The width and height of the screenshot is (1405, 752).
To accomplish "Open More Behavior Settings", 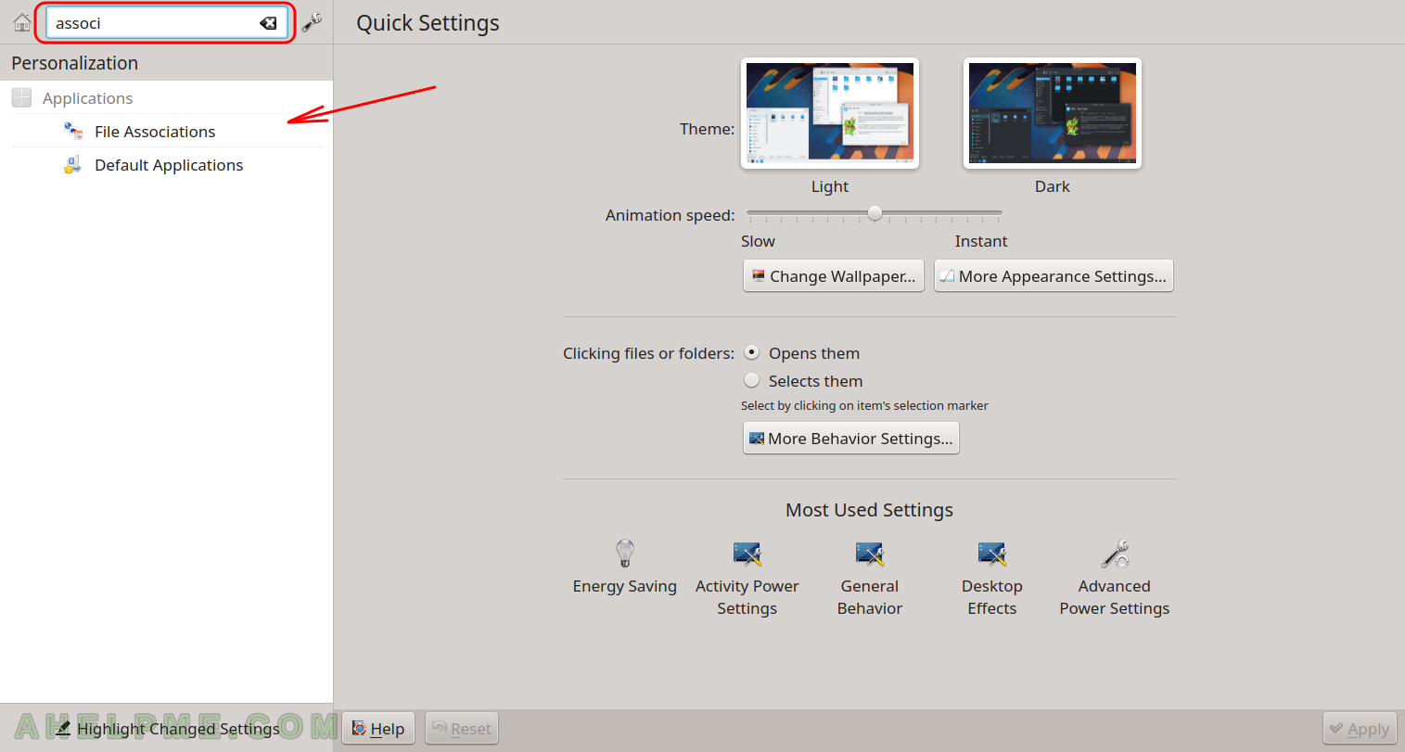I will tap(851, 439).
